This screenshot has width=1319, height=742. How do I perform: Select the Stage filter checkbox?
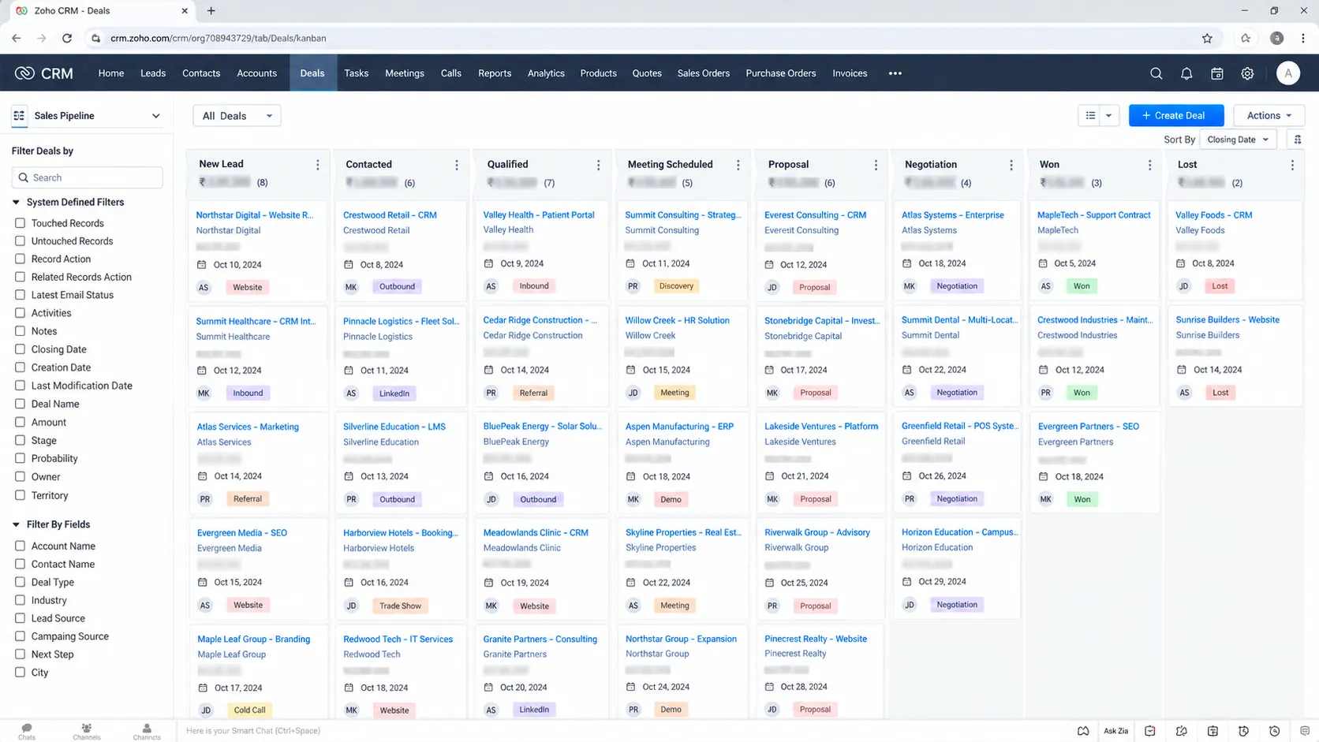(21, 441)
